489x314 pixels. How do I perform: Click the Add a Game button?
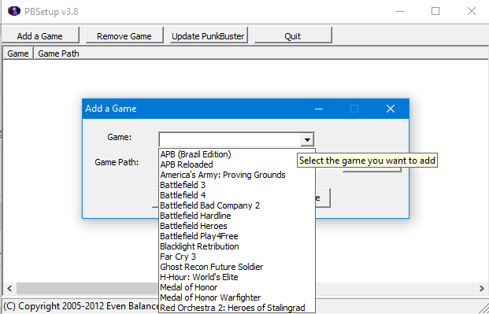pos(40,35)
